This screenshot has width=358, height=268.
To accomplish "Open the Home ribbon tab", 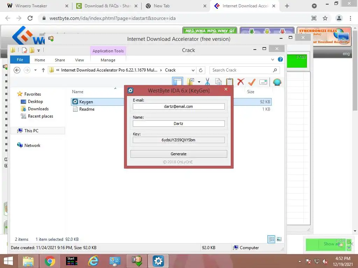I will pyautogui.click(x=40, y=60).
